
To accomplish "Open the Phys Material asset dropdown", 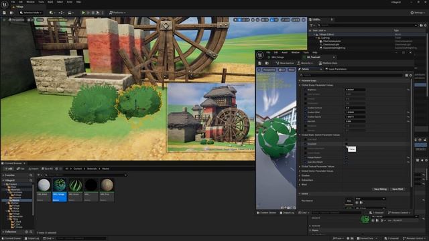I will click(x=371, y=199).
